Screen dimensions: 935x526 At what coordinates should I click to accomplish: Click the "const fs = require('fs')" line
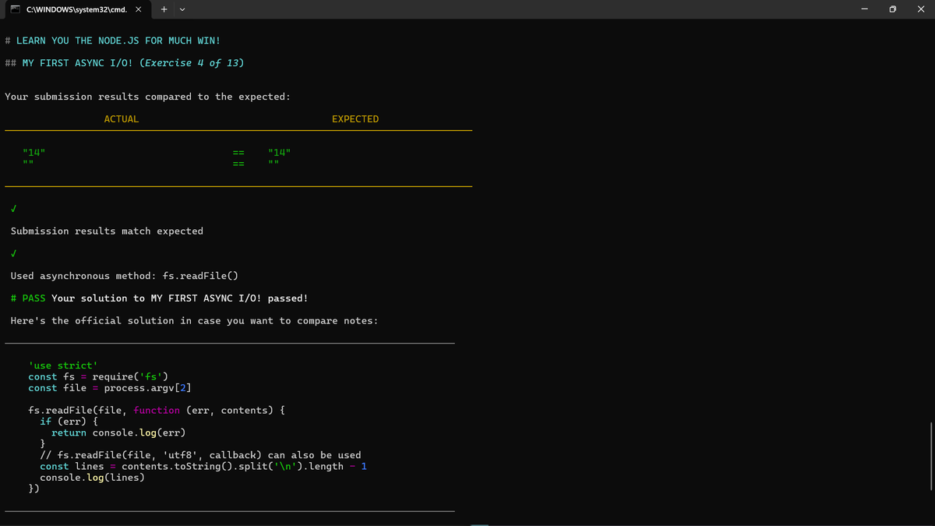tap(99, 377)
